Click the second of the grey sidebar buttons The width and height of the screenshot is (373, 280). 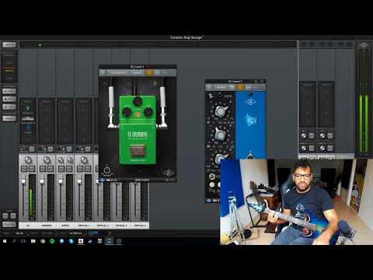pos(9,99)
